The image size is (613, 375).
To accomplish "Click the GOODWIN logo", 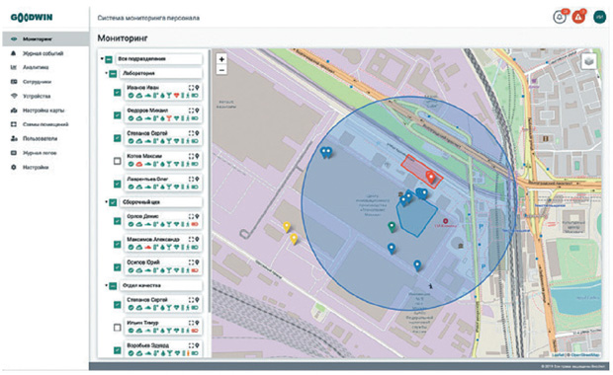I will pos(32,17).
